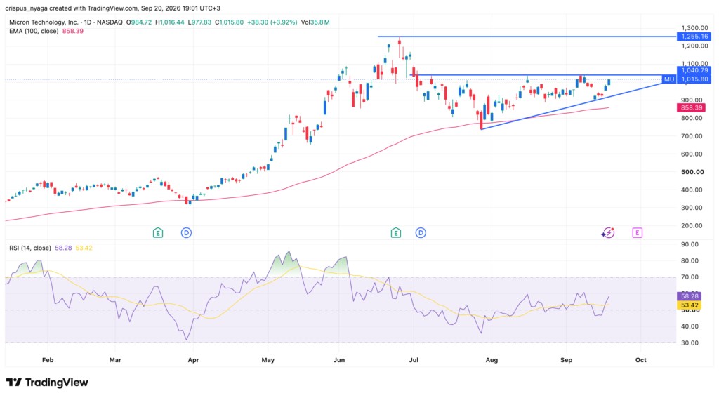Click the Micron Technology, Inc. symbol title

(x=44, y=22)
